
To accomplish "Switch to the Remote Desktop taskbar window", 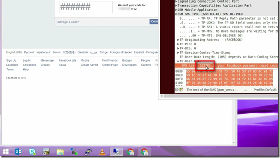I will pos(116,152).
